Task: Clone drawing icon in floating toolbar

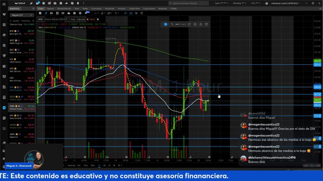Action: [189, 24]
